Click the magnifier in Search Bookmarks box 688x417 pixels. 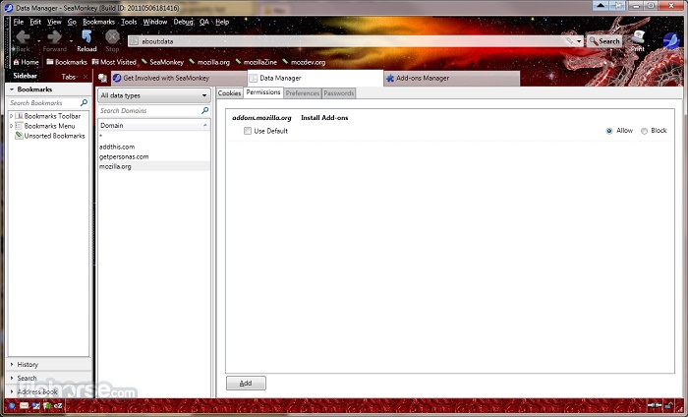click(84, 102)
